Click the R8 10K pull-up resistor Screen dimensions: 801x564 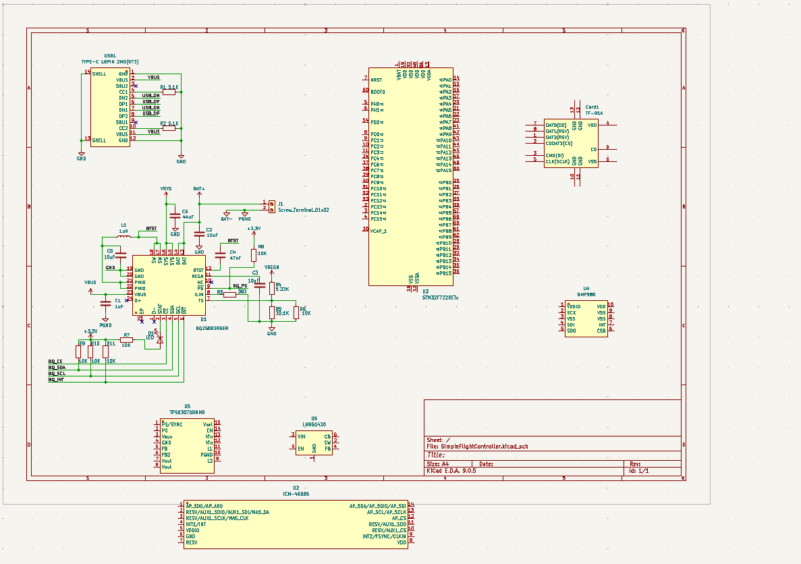(254, 255)
